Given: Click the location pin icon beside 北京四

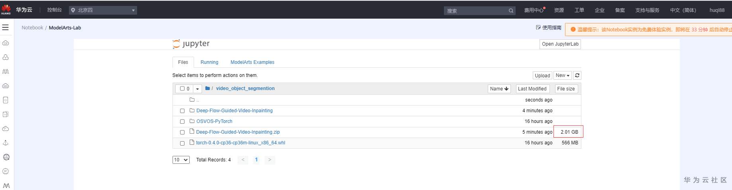Looking at the screenshot, I should pos(73,10).
